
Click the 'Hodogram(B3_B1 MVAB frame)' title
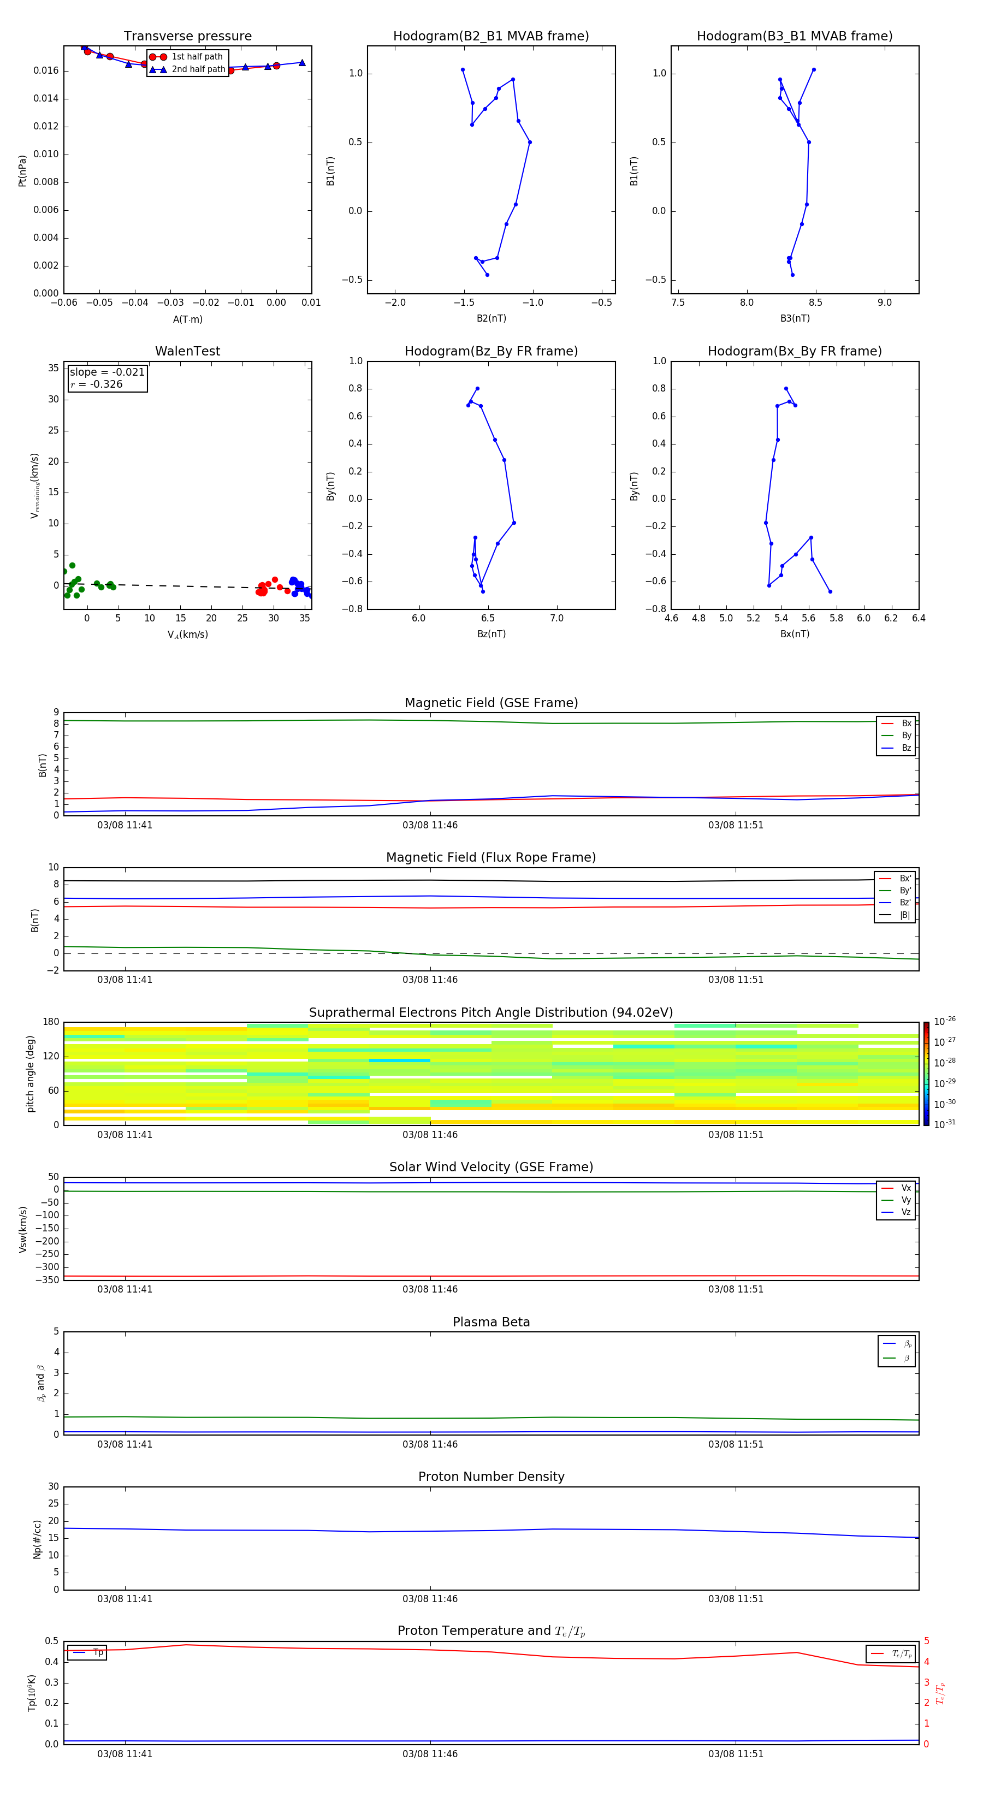coord(795,37)
